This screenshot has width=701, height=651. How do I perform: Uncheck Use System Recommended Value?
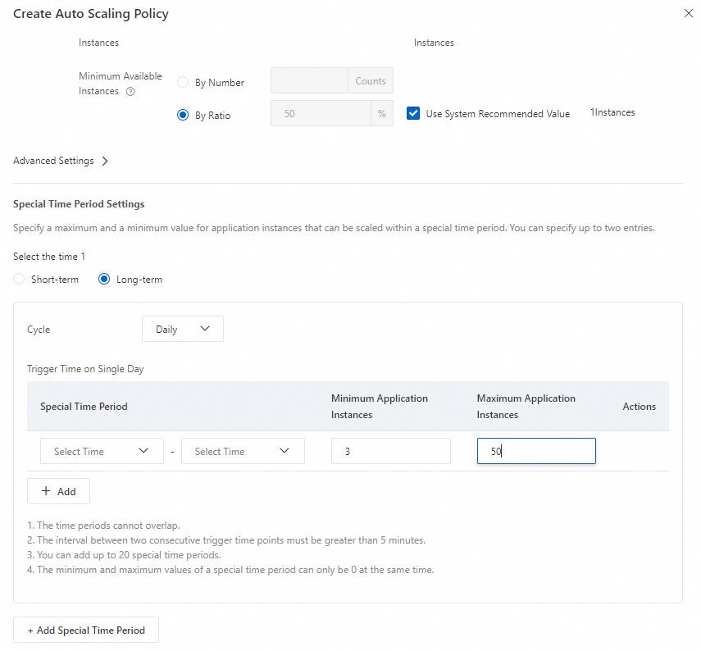coord(413,113)
